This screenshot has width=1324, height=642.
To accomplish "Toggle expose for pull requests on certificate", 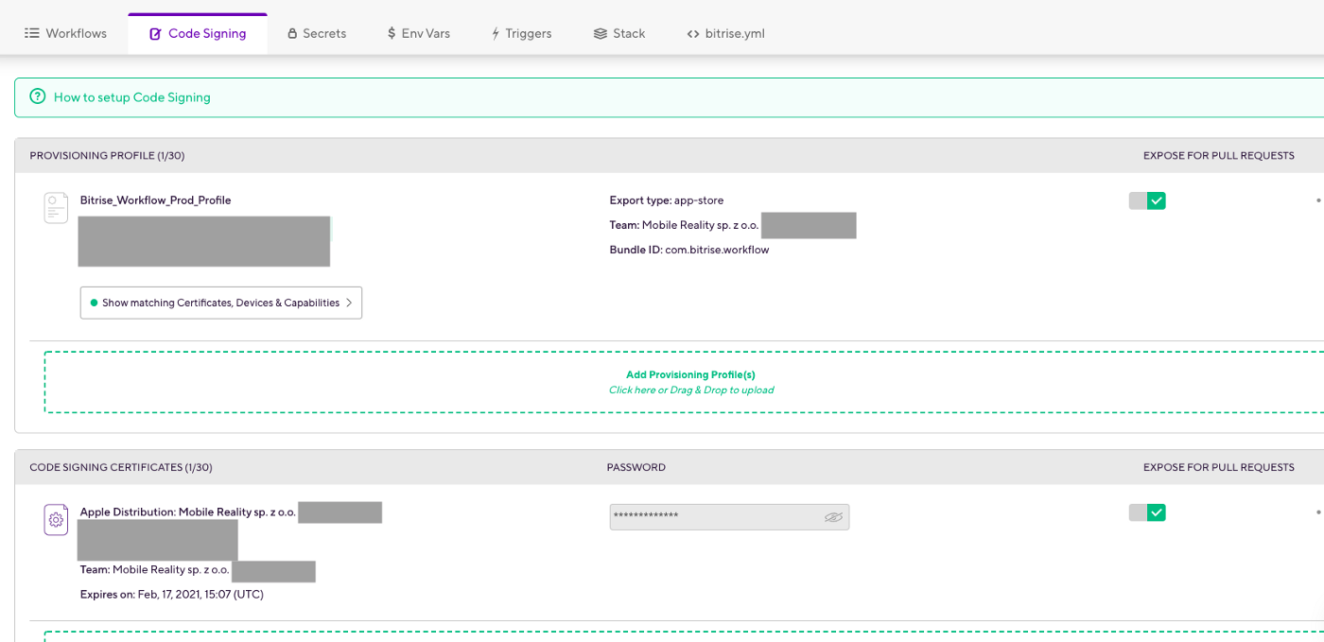I will [1147, 512].
